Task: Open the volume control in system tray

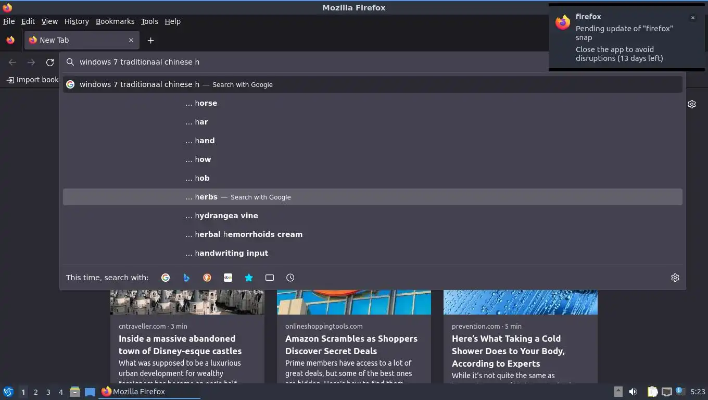Action: (633, 392)
